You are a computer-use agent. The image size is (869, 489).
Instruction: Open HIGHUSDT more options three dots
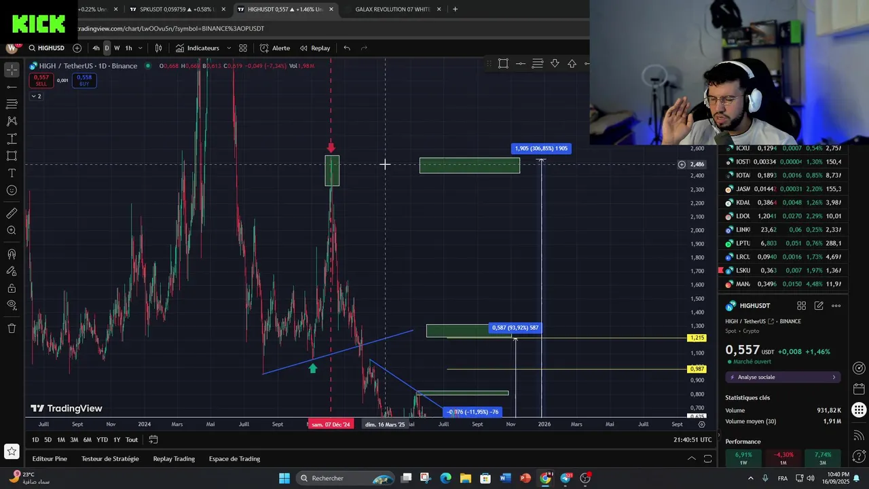pyautogui.click(x=836, y=306)
